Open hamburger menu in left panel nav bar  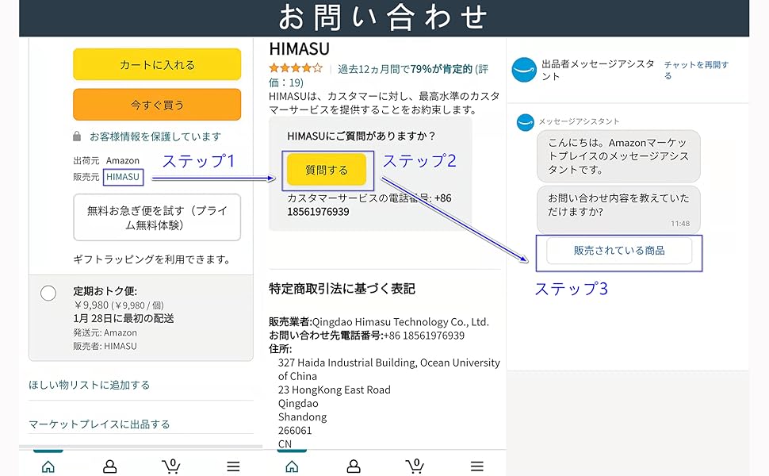[233, 466]
